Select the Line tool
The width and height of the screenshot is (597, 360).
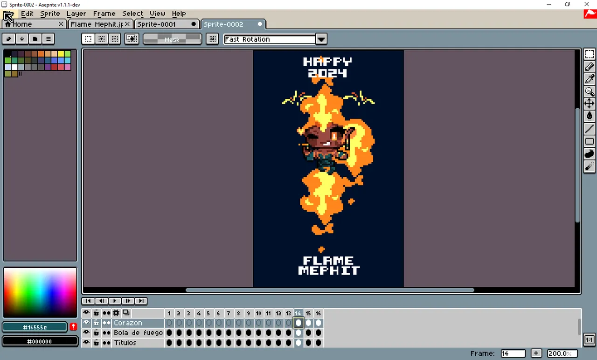[590, 129]
